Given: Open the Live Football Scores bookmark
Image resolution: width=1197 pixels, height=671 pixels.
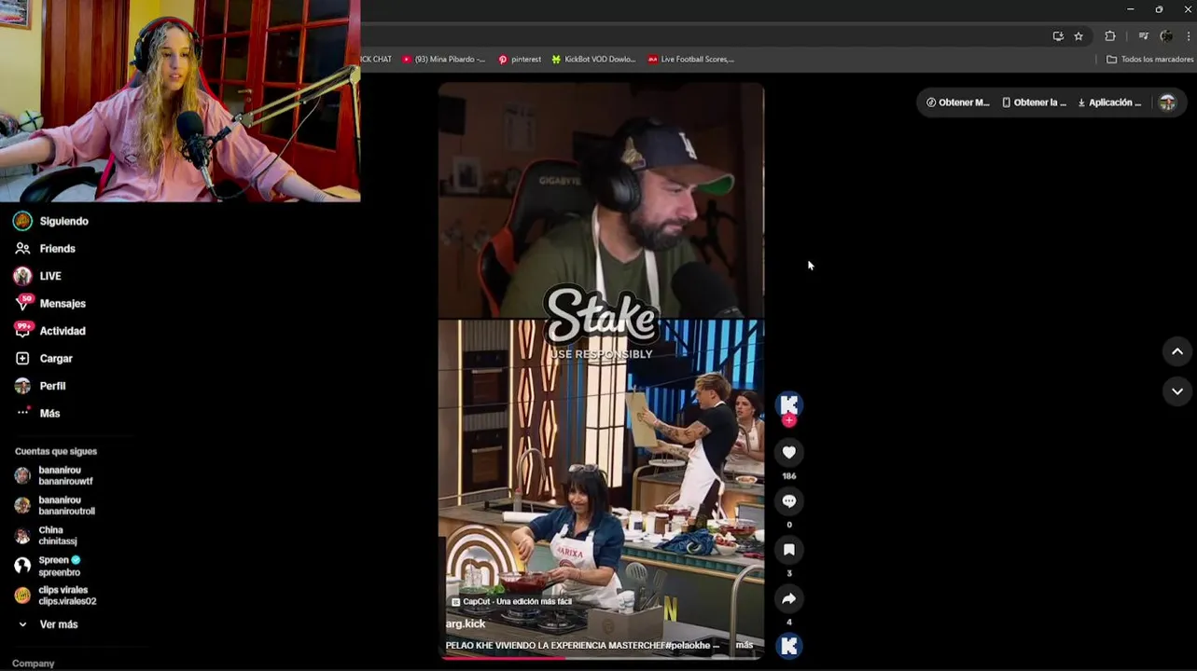Looking at the screenshot, I should (690, 59).
